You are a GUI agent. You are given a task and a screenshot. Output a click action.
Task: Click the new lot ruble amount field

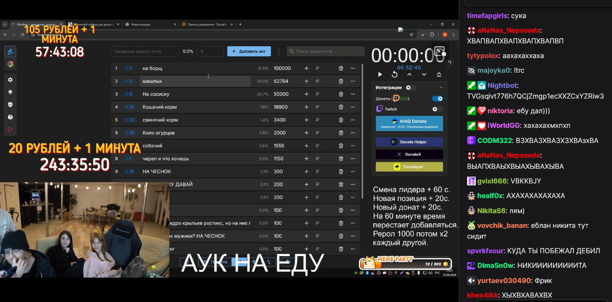coord(210,51)
